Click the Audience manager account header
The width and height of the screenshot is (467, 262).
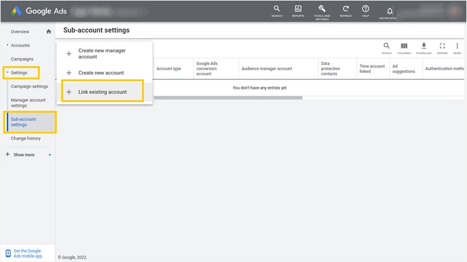[x=266, y=69]
